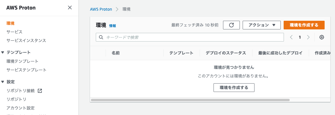Open table preferences gear icon
The image size is (335, 115).
tap(322, 37)
